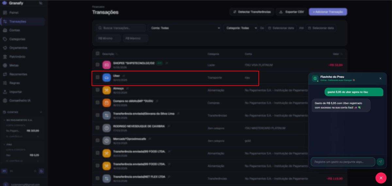
Task: Click the Patrimônio bank icon in sidebar
Action: click(5, 57)
